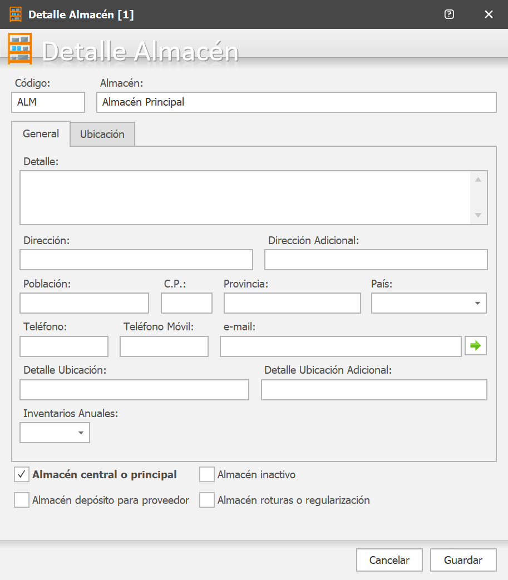Click the Teléfono input field
Viewport: 508px width, 580px height.
[x=64, y=346]
